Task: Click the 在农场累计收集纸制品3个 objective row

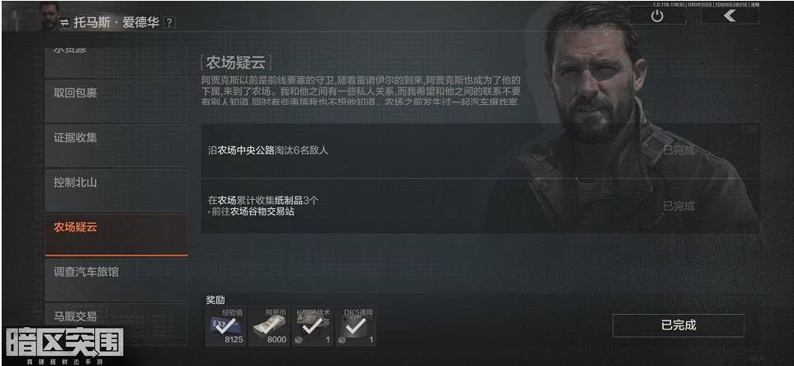Action: pyautogui.click(x=480, y=206)
